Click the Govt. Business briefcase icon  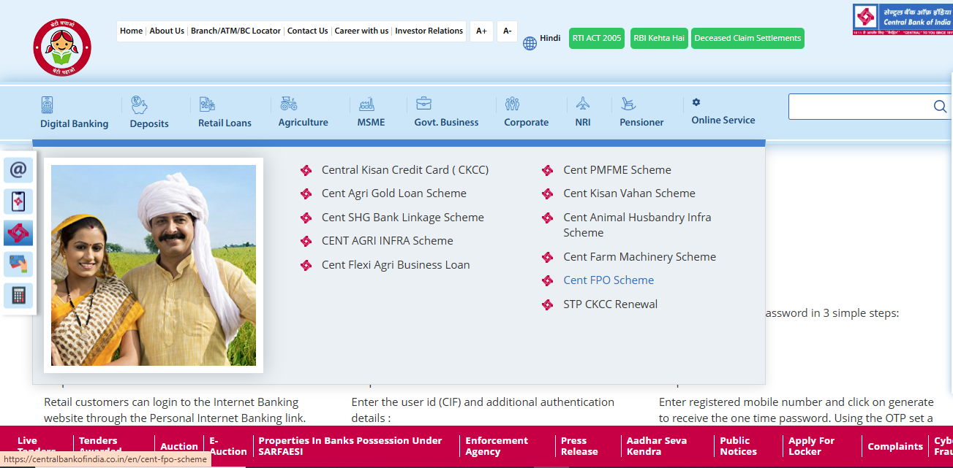423,103
